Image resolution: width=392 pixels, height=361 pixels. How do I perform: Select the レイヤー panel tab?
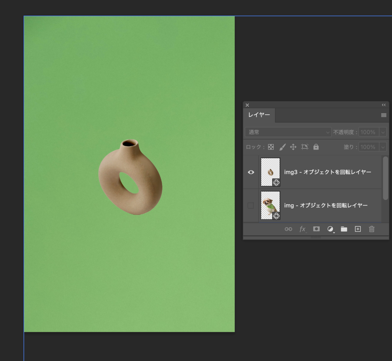coord(259,115)
